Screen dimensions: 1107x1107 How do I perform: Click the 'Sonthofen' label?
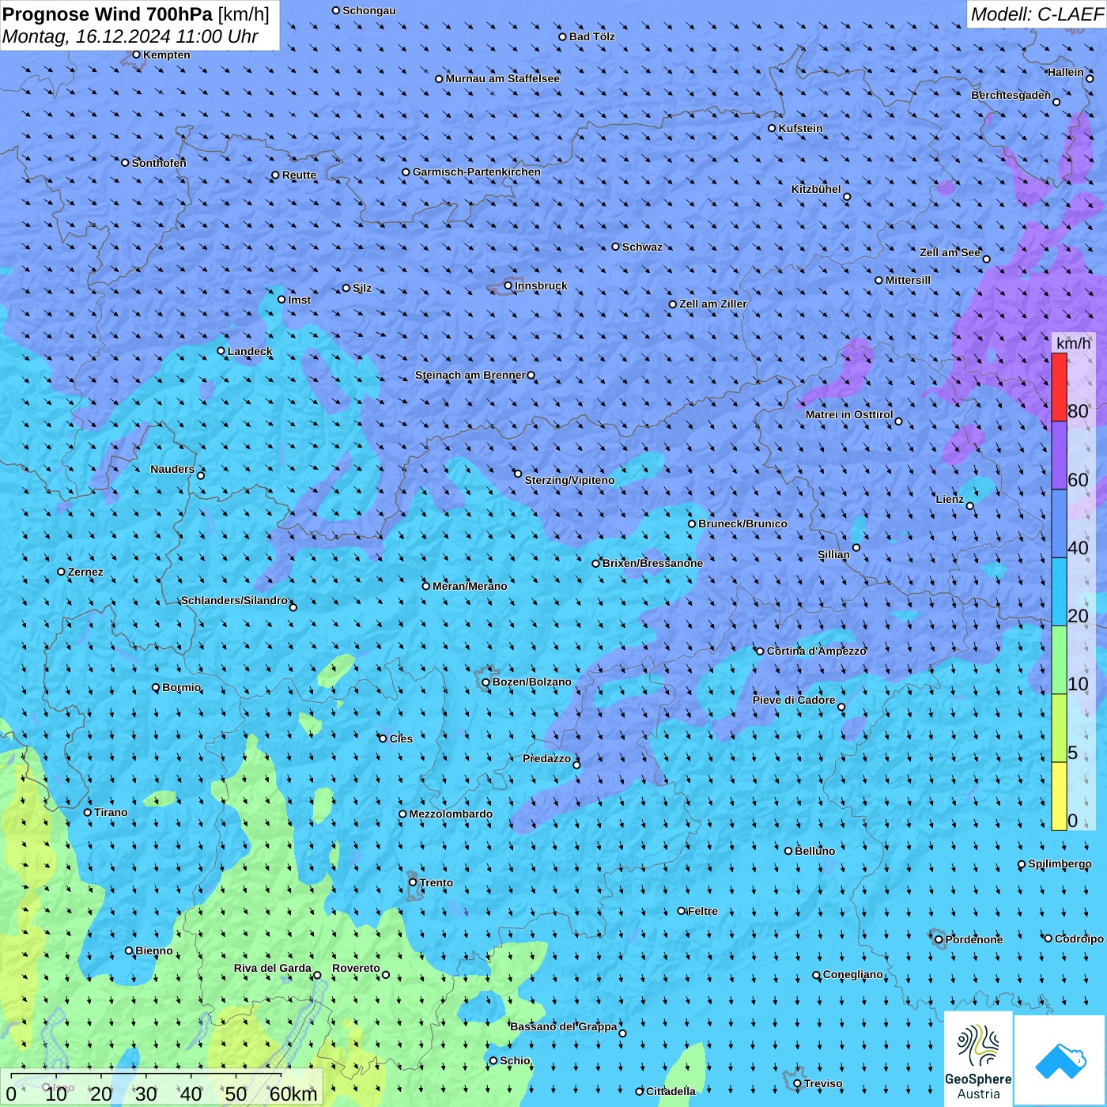160,163
